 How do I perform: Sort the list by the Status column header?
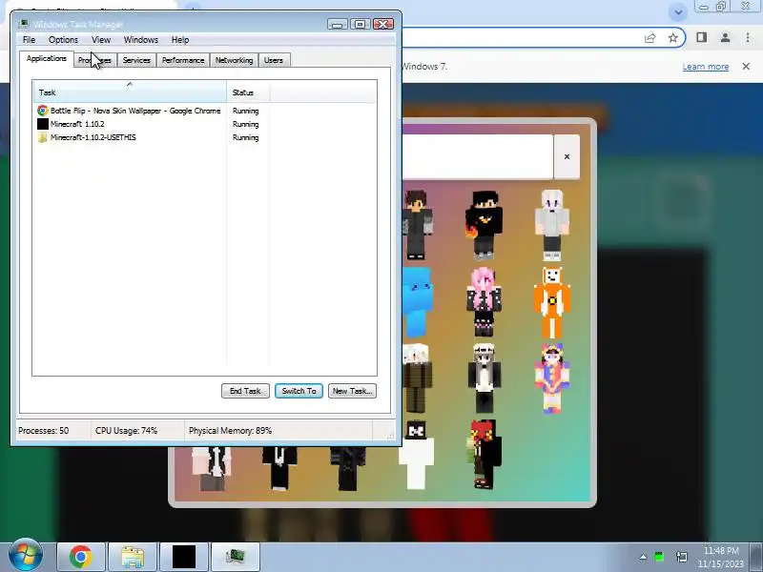tap(248, 92)
